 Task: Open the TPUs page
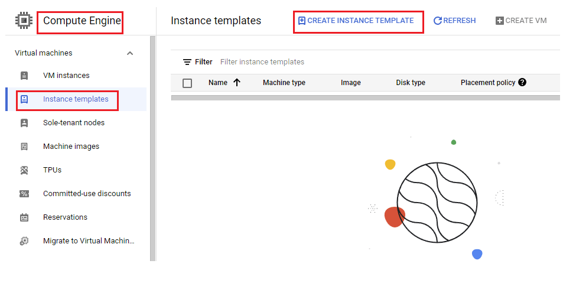52,170
